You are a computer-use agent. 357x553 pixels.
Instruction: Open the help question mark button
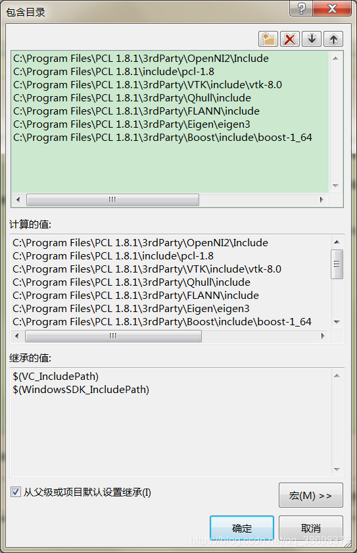click(301, 8)
